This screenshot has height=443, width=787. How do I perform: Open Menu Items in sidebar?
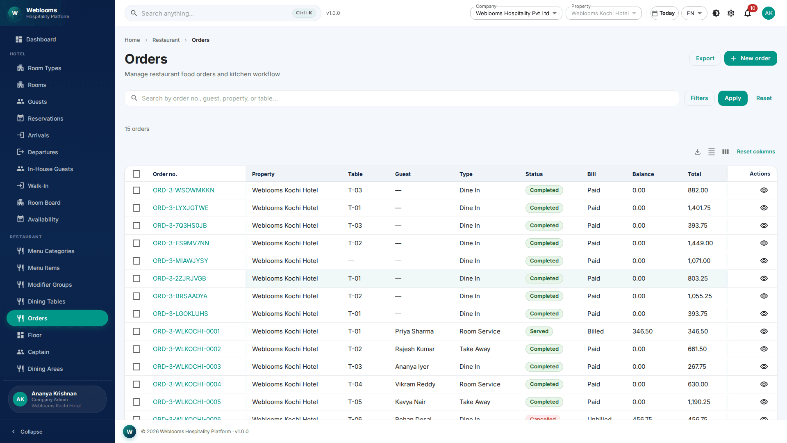[x=57, y=268]
